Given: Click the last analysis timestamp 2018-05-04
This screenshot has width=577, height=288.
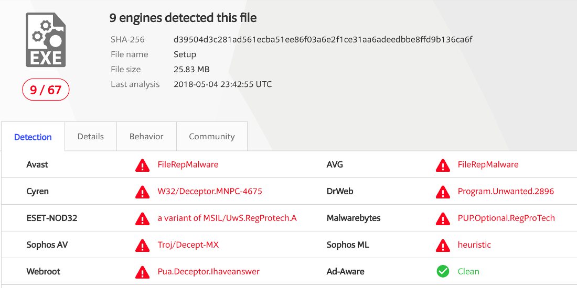Looking at the screenshot, I should 222,84.
